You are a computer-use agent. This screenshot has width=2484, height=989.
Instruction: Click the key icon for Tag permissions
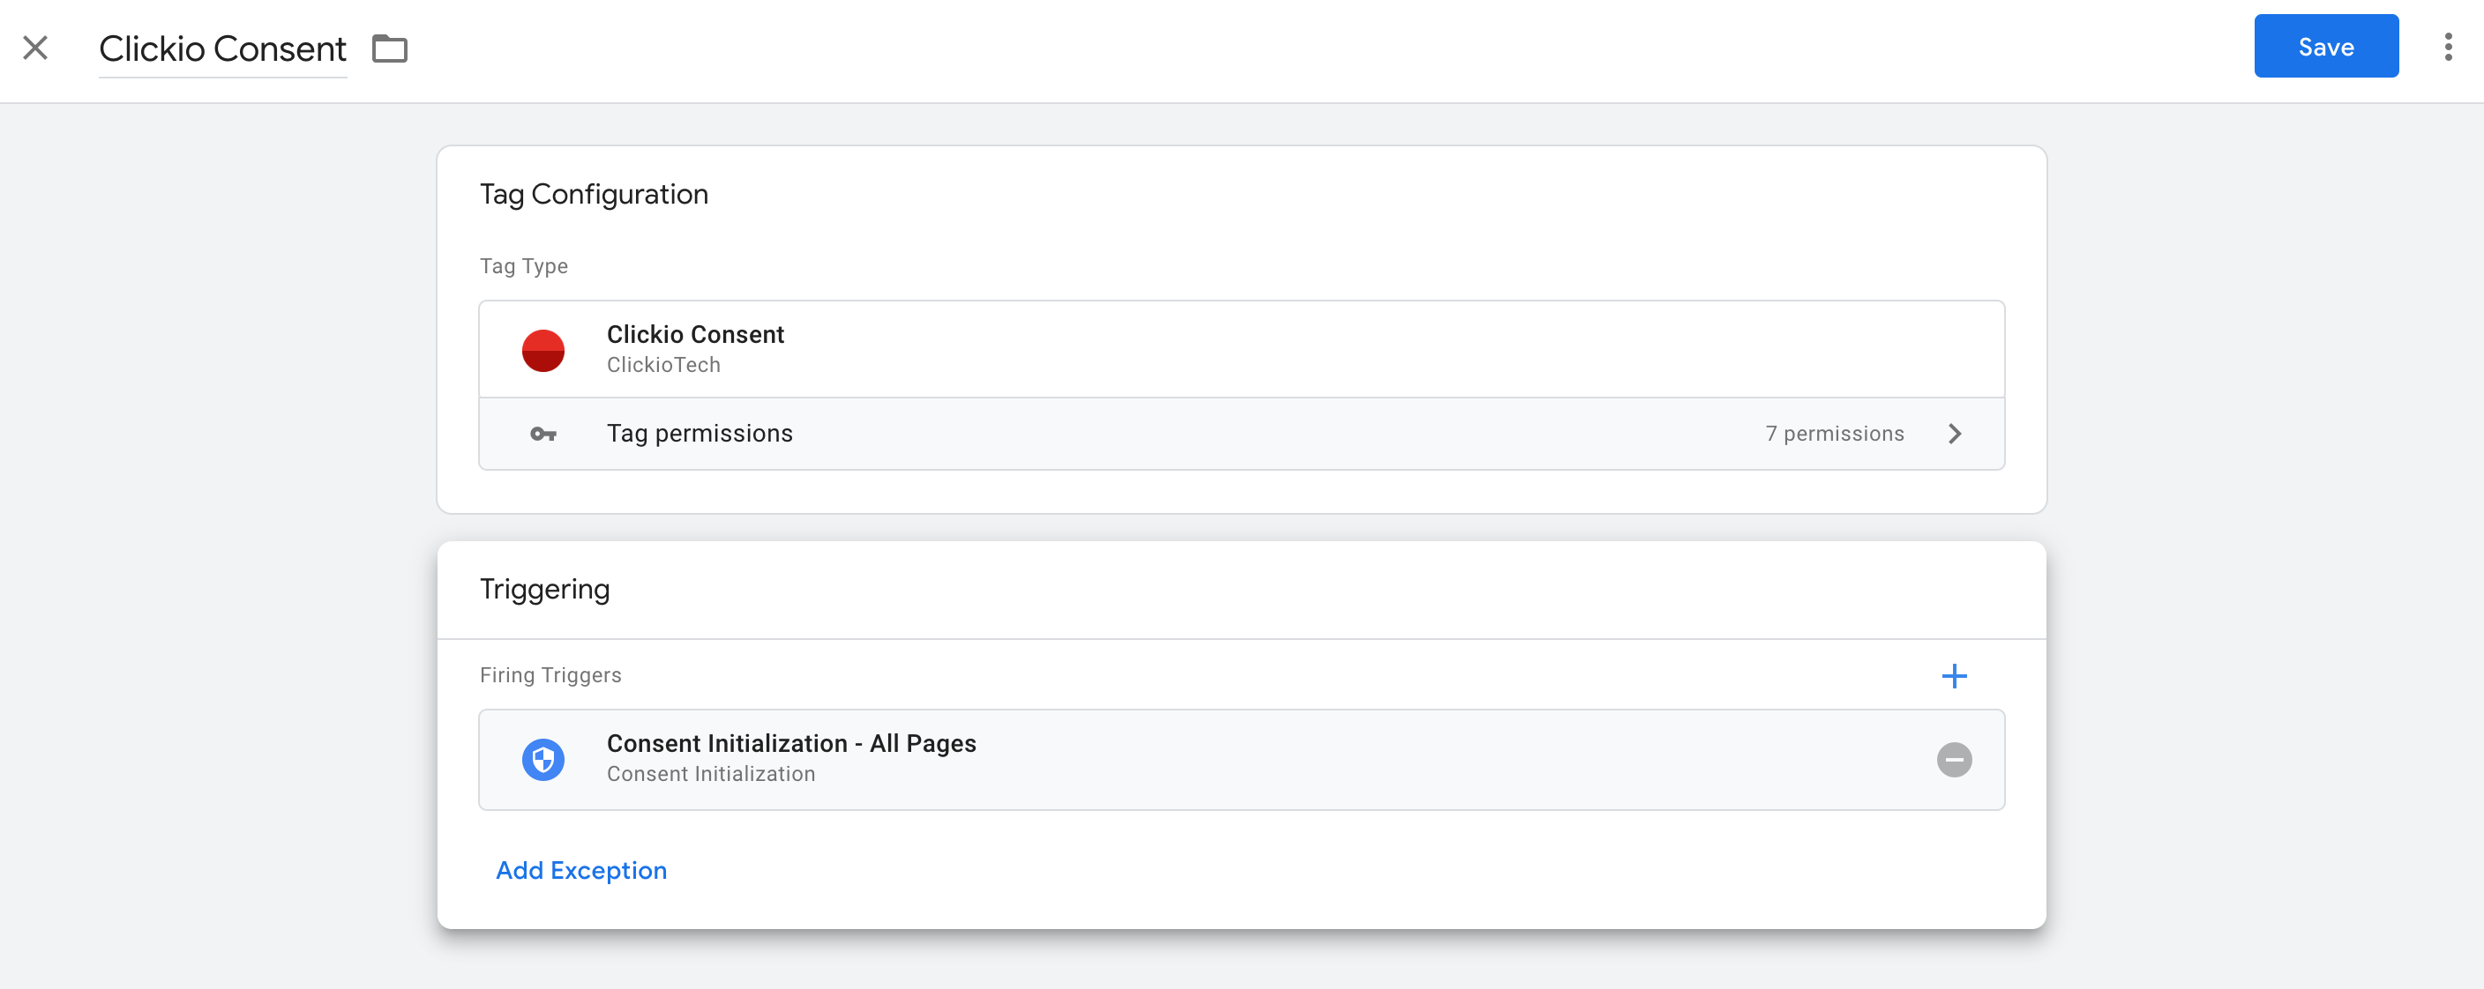click(x=542, y=434)
